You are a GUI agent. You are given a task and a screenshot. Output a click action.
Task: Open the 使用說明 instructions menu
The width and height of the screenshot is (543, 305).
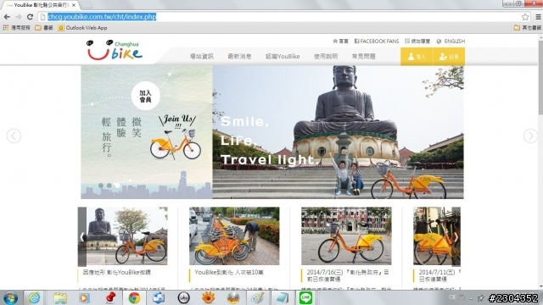click(326, 57)
